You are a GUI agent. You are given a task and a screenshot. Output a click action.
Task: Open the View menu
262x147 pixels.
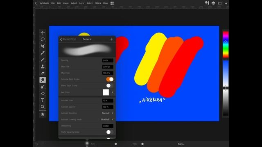(105, 3)
